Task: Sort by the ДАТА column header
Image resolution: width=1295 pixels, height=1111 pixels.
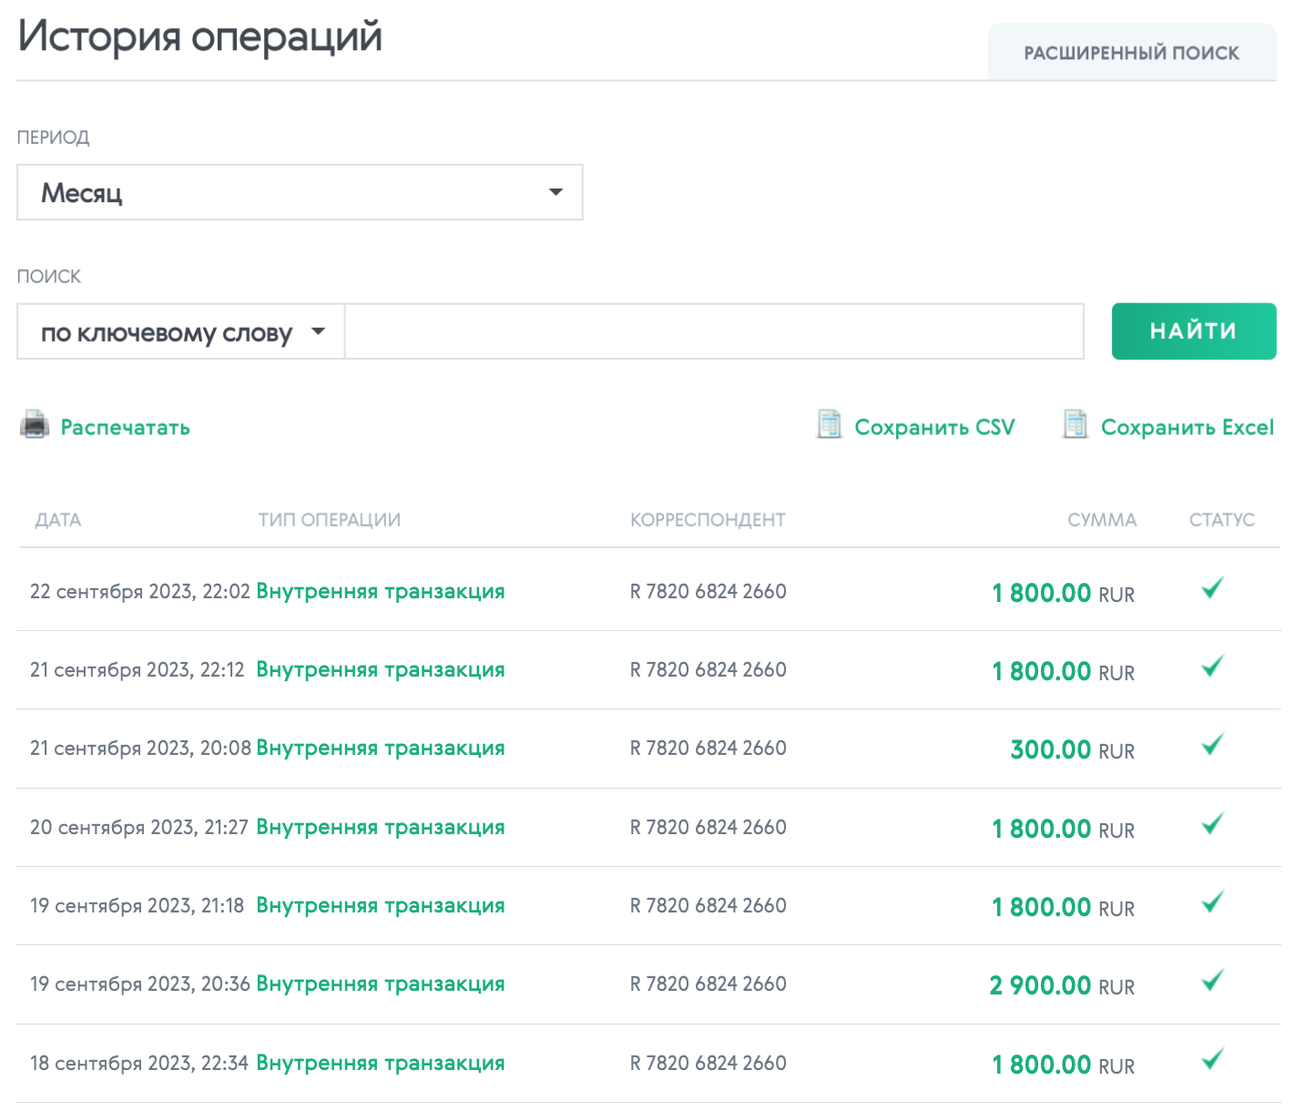Action: (x=58, y=520)
